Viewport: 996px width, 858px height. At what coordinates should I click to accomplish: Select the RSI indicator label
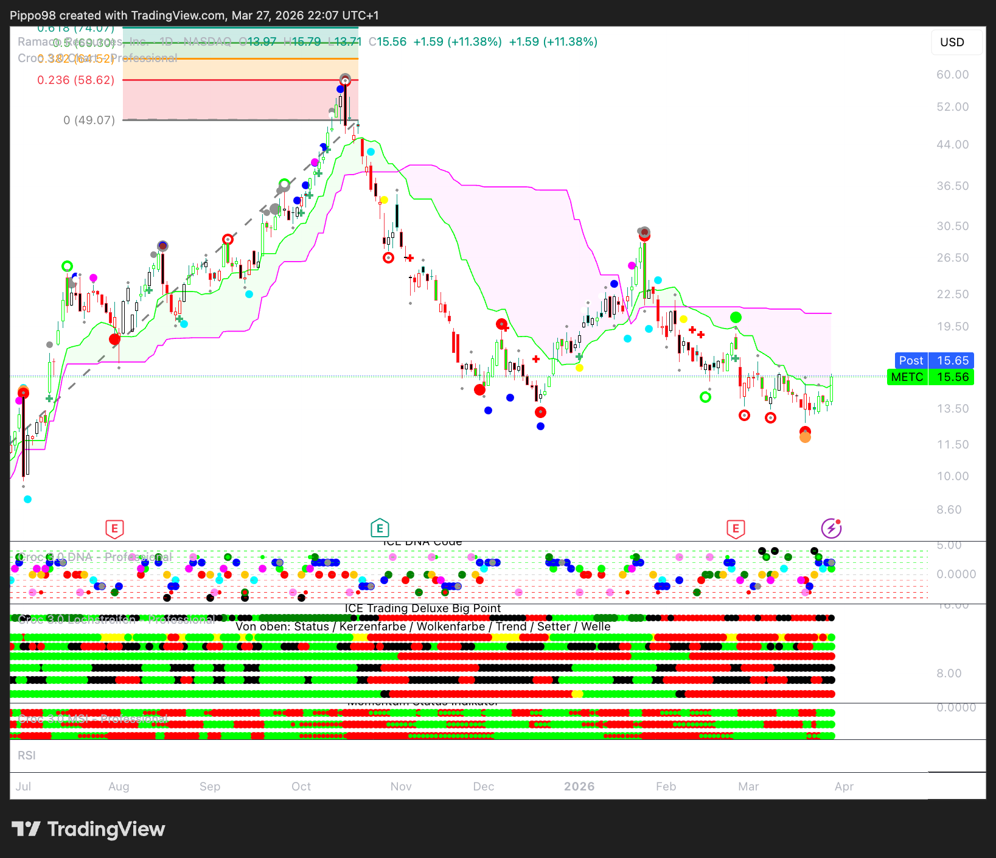coord(27,756)
